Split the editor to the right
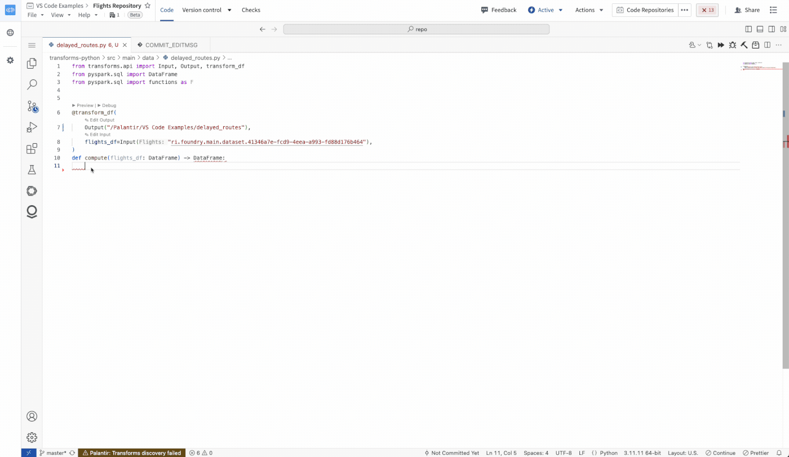The height and width of the screenshot is (457, 789). tap(767, 45)
